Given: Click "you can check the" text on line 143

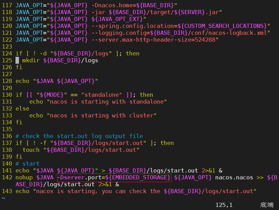Looking at the screenshot, I should click(x=131, y=191).
